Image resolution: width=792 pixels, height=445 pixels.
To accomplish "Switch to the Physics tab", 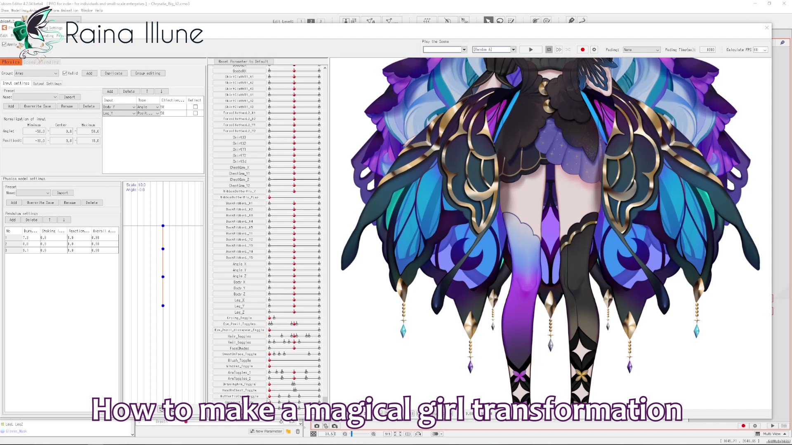I will tap(11, 62).
